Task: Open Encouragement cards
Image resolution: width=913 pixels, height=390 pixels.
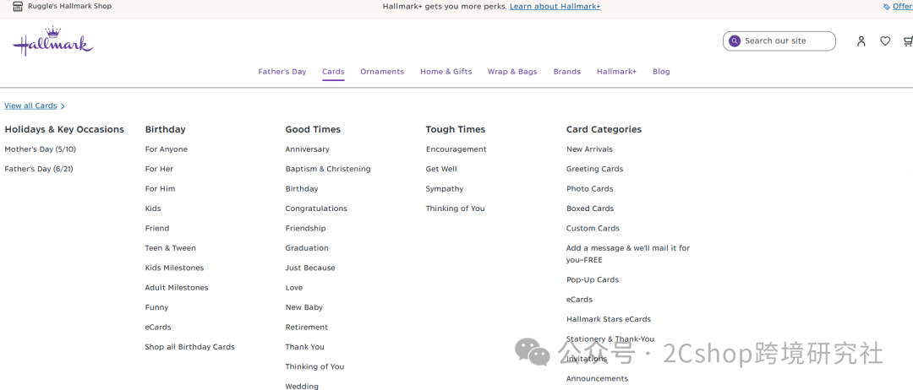Action: pyautogui.click(x=456, y=149)
